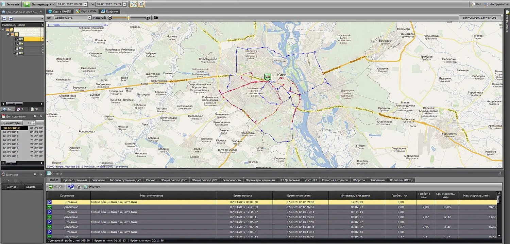This screenshot has width=510, height=244.
Task: Select the Движение row starting 07.03.2012 12:39:33
Action: [x=272, y=207]
